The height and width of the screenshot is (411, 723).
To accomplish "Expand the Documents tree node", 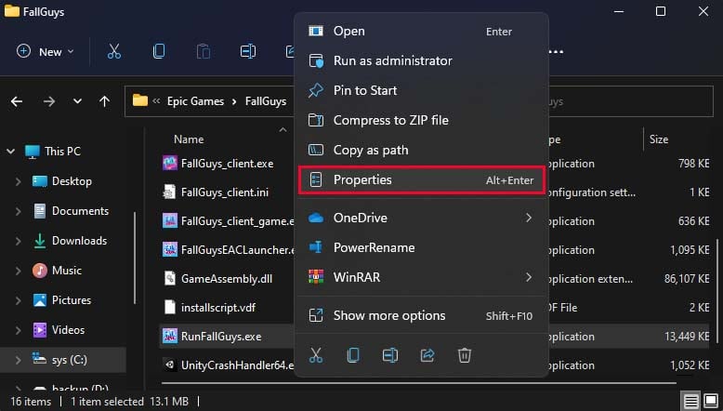I will click(18, 211).
